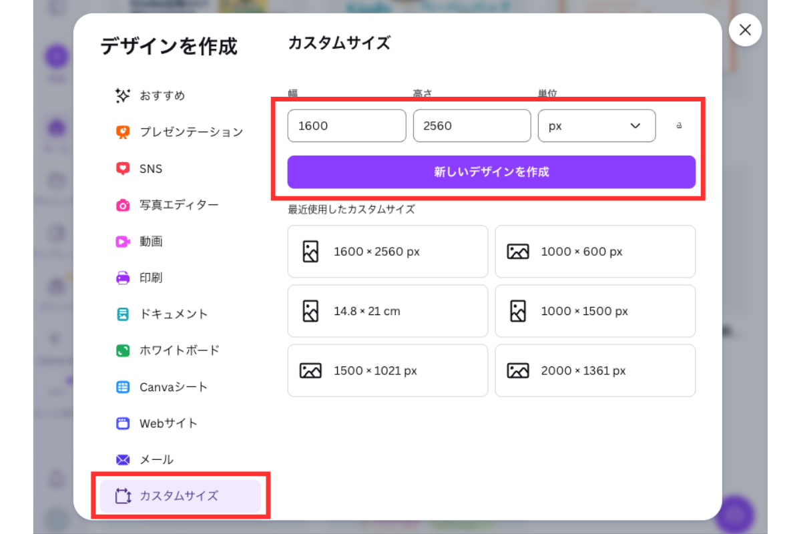Click the width input showing 1600
This screenshot has width=801, height=534.
click(x=346, y=125)
